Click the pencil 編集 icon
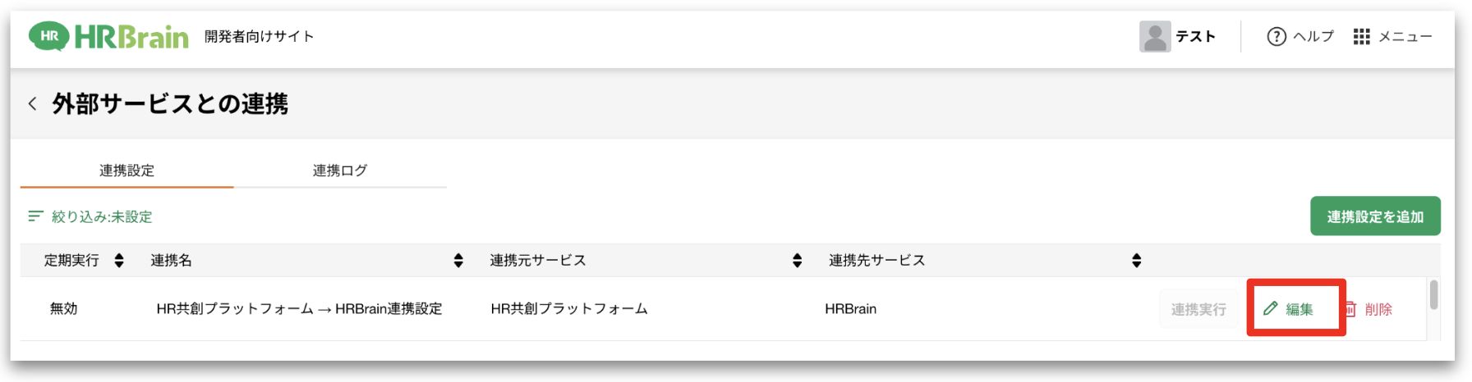1472x382 pixels. [x=1271, y=308]
